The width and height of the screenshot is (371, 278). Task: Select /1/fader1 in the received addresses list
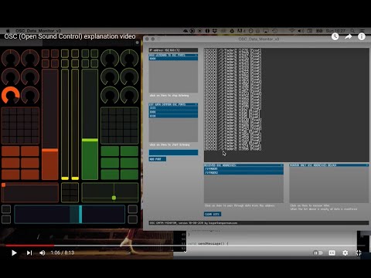tap(243, 168)
